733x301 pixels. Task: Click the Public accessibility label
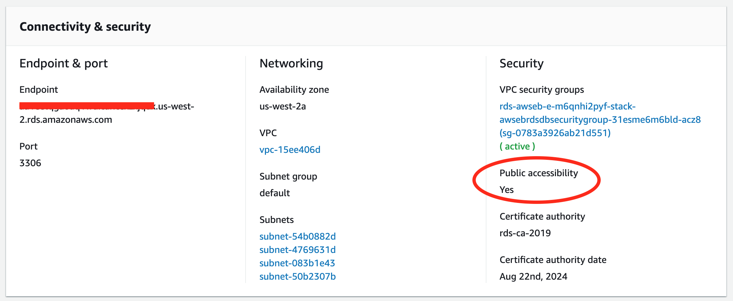click(x=539, y=173)
